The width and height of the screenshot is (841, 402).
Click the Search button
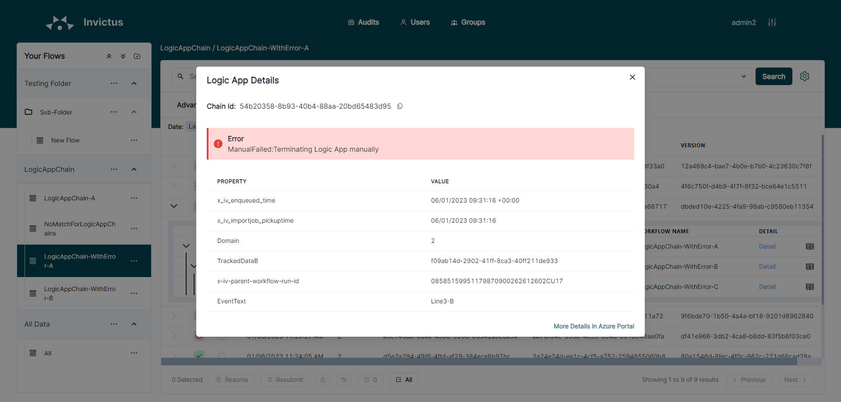tap(774, 76)
